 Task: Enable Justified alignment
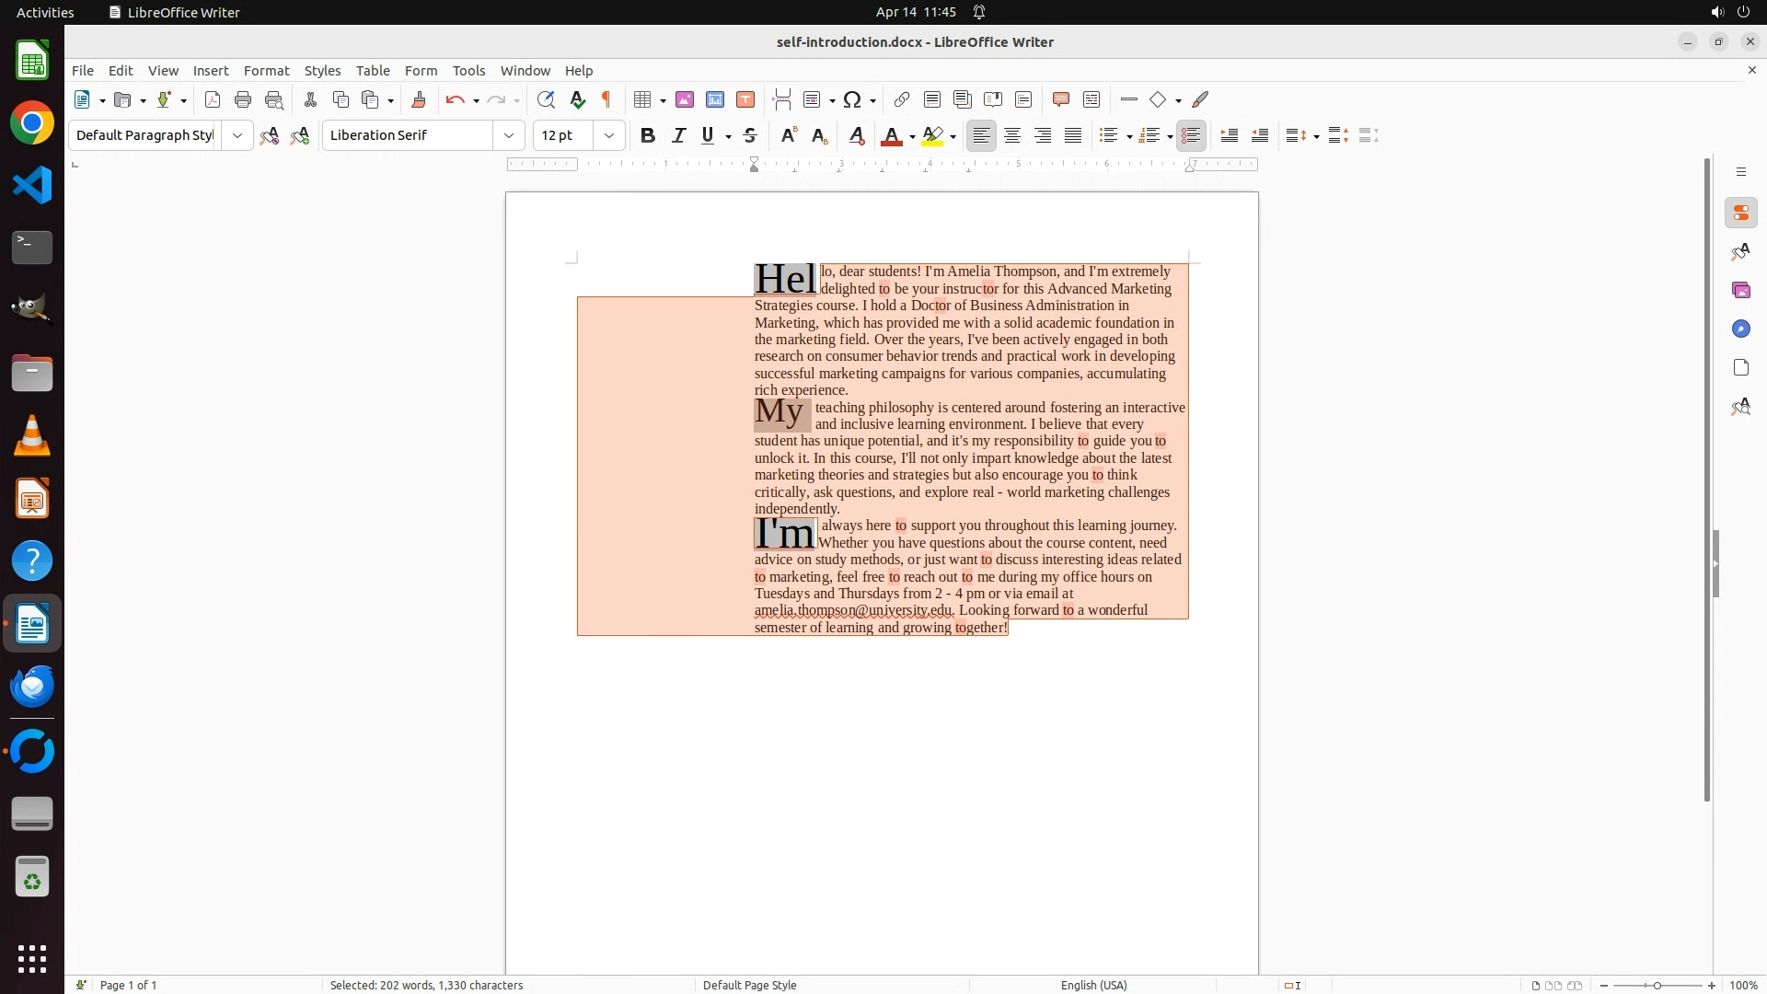coord(1073,135)
